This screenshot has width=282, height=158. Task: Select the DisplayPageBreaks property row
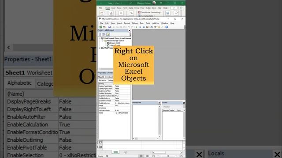[x=114, y=86]
